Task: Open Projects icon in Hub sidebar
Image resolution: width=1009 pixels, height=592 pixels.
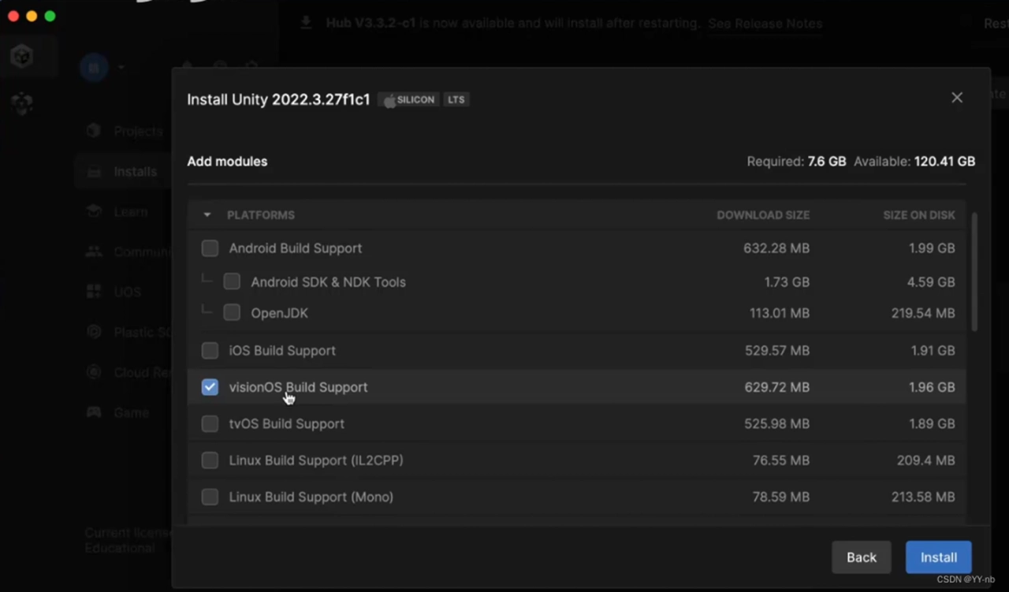Action: [x=94, y=131]
